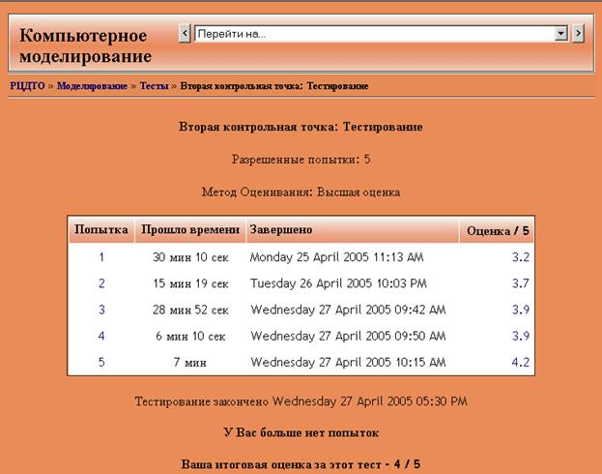The height and width of the screenshot is (474, 602).
Task: Click the previous activity arrow button
Action: [185, 34]
